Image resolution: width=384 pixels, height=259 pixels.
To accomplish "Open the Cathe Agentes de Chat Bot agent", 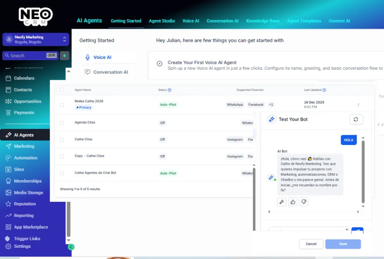I will coord(95,173).
